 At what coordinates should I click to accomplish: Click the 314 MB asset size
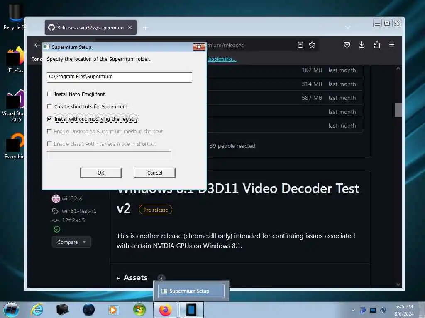[312, 84]
